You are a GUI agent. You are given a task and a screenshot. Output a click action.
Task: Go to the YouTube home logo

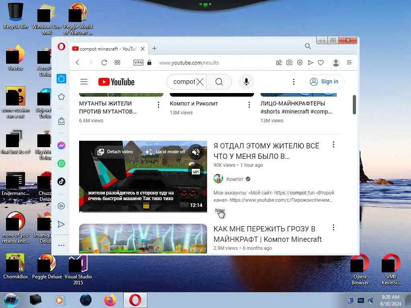click(116, 82)
